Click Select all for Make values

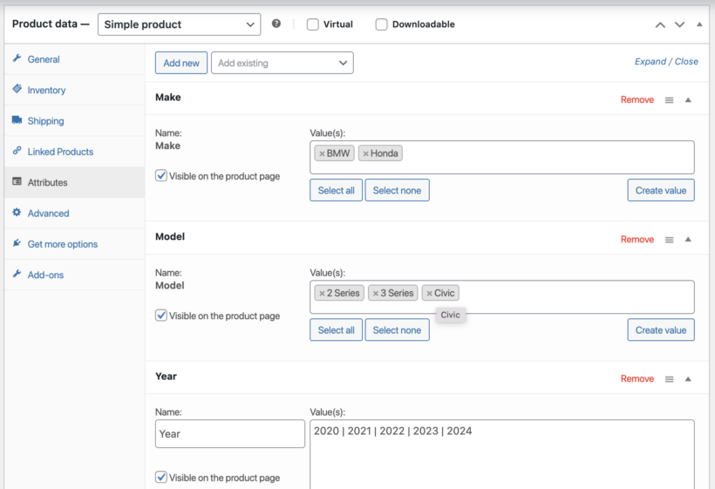pyautogui.click(x=336, y=191)
